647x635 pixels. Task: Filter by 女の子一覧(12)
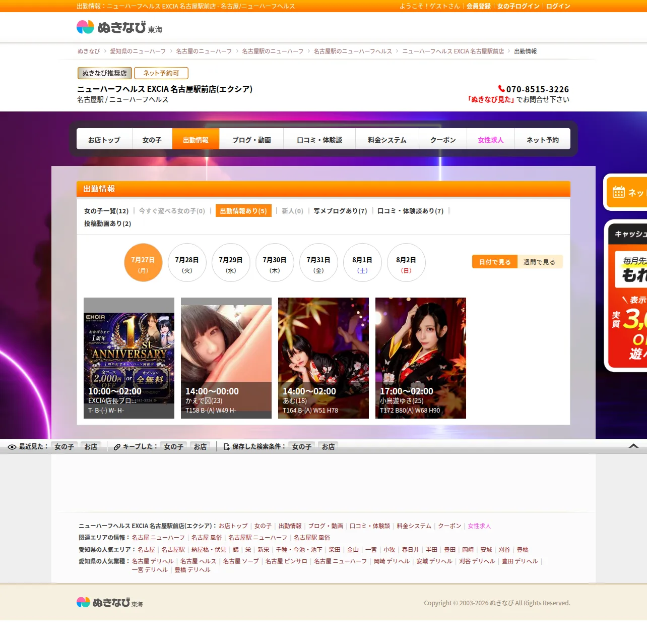point(106,211)
